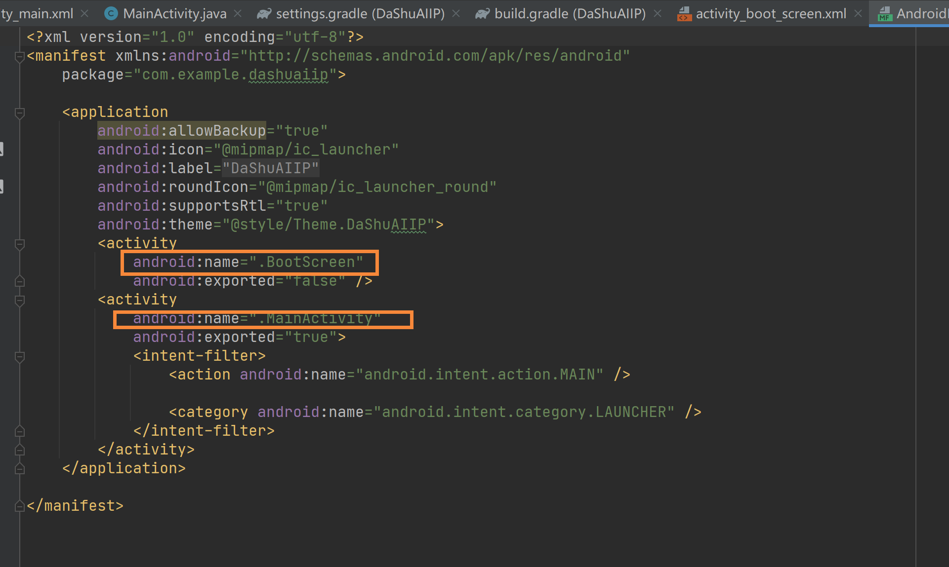Click the @mipmap/ic_launcher_round value

coord(377,187)
